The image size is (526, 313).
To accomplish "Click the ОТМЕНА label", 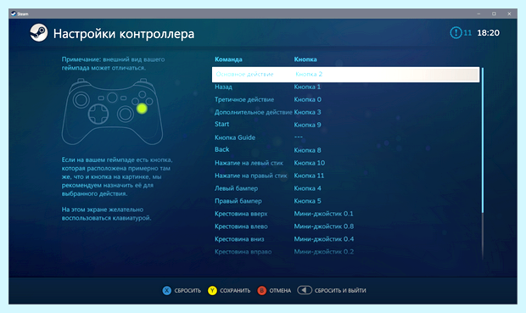I will tap(280, 291).
